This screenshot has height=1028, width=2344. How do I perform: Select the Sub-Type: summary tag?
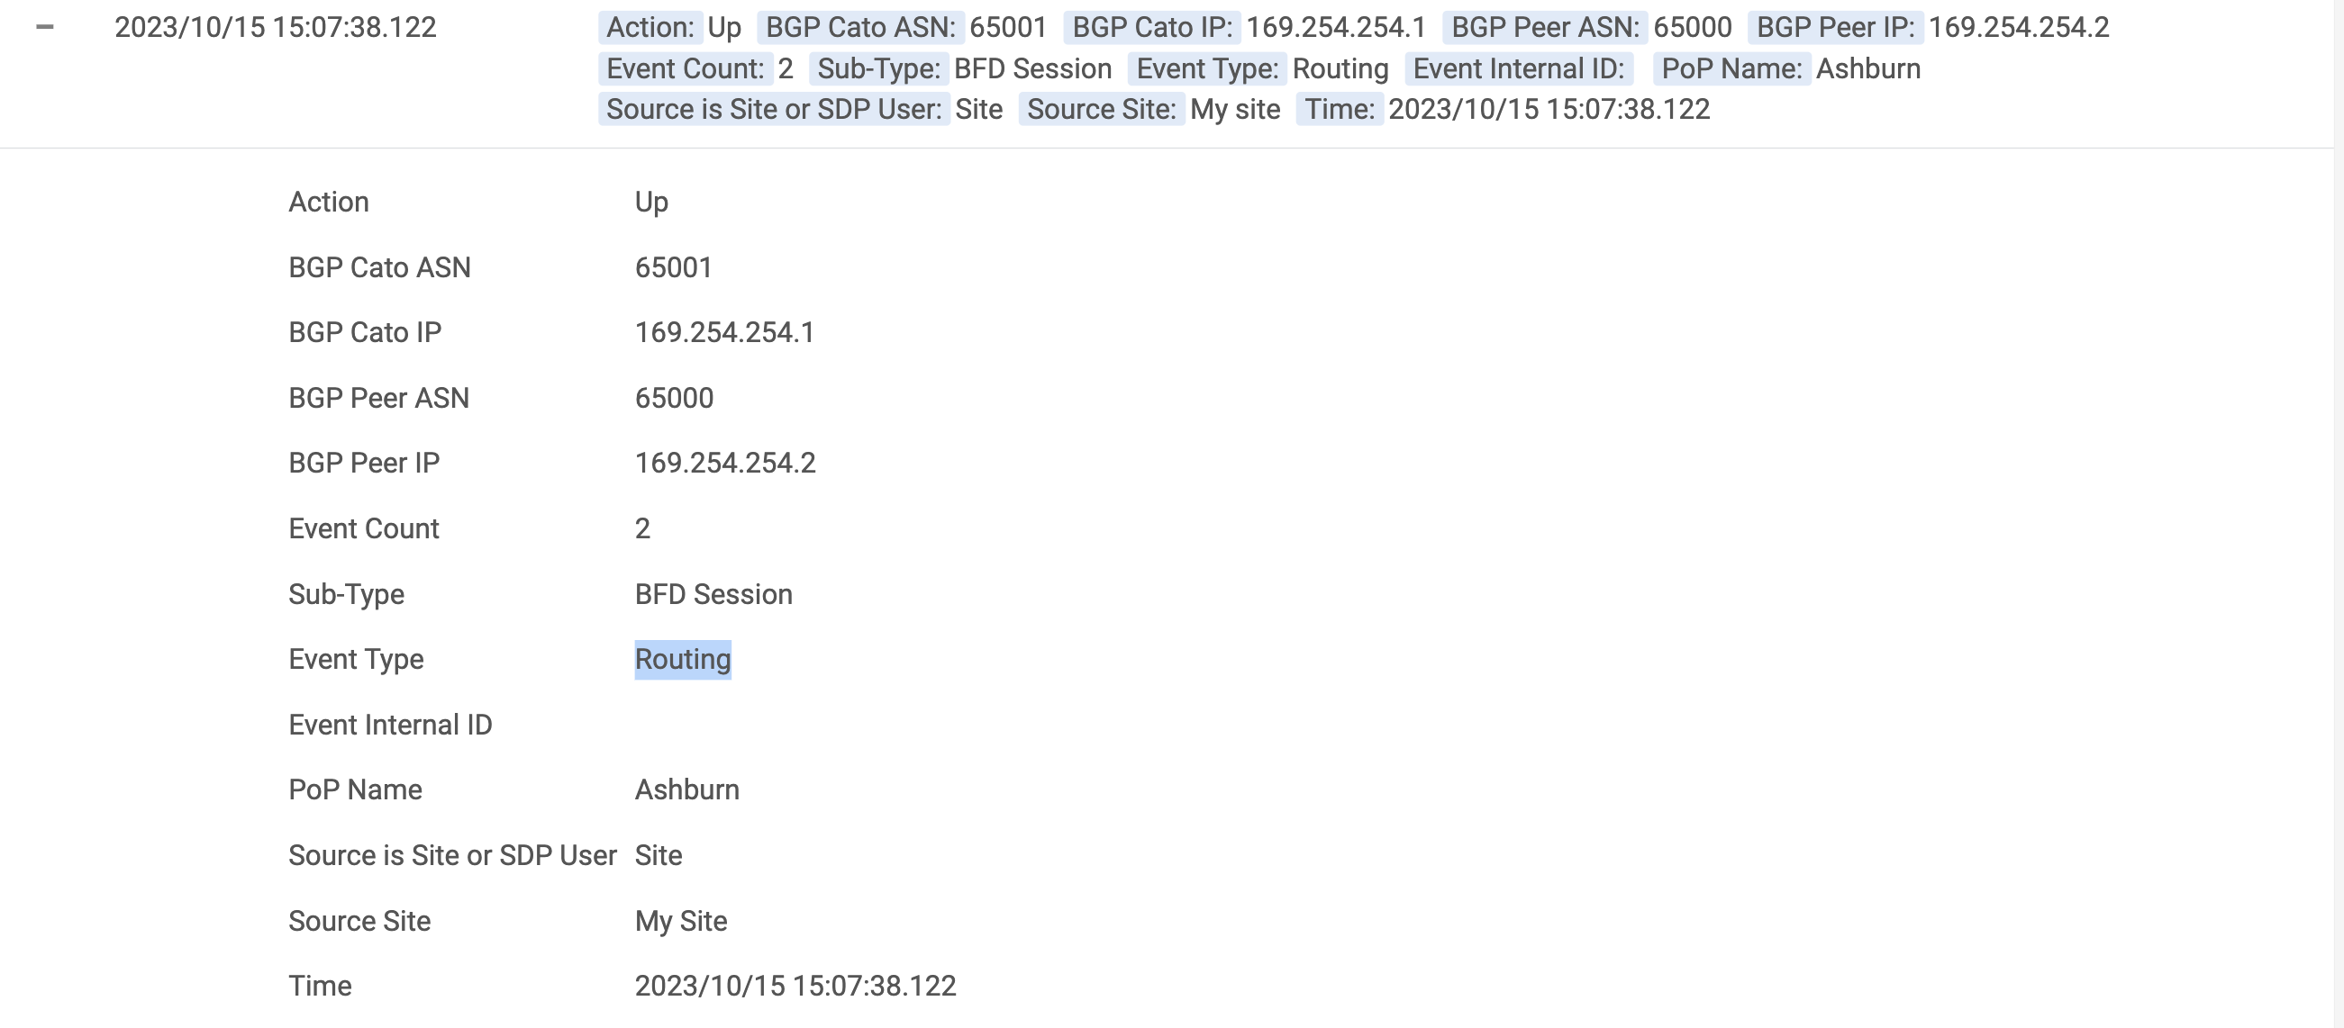(879, 68)
